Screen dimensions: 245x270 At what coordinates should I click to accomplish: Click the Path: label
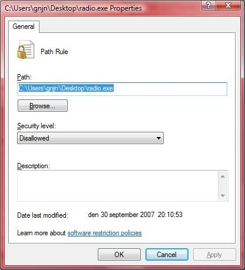click(x=24, y=77)
